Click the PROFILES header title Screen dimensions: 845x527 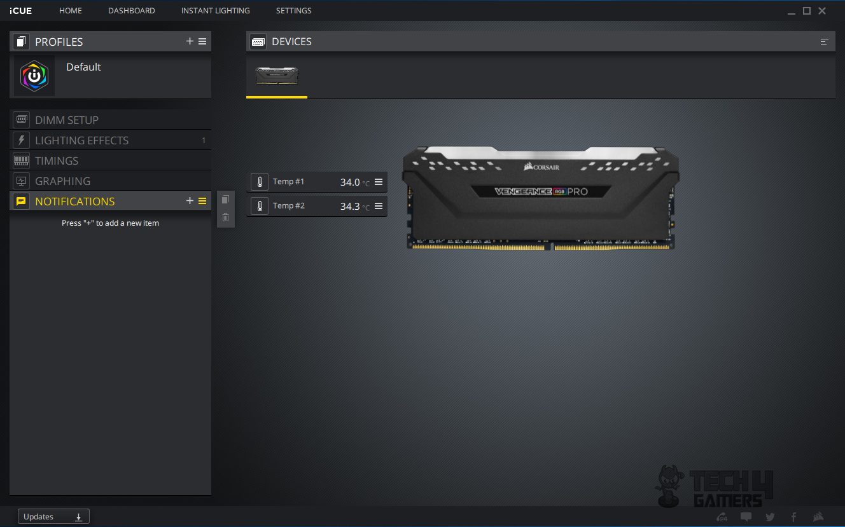point(59,42)
